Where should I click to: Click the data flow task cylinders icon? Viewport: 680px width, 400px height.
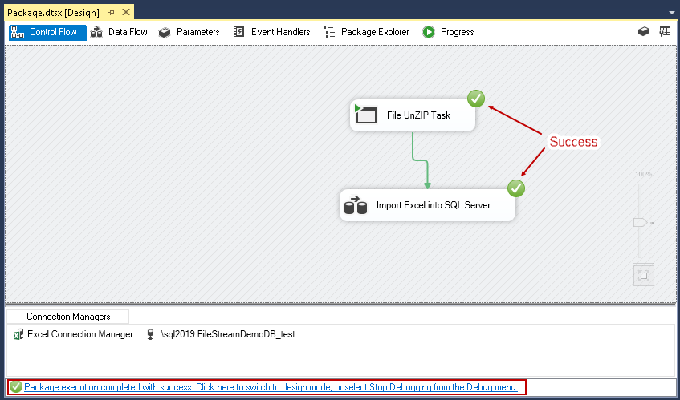[x=356, y=205]
